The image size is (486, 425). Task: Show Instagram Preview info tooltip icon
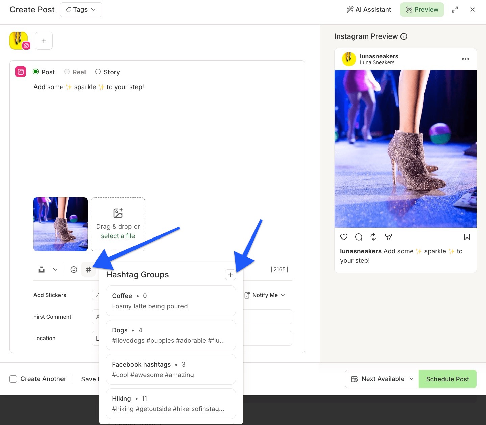point(404,36)
